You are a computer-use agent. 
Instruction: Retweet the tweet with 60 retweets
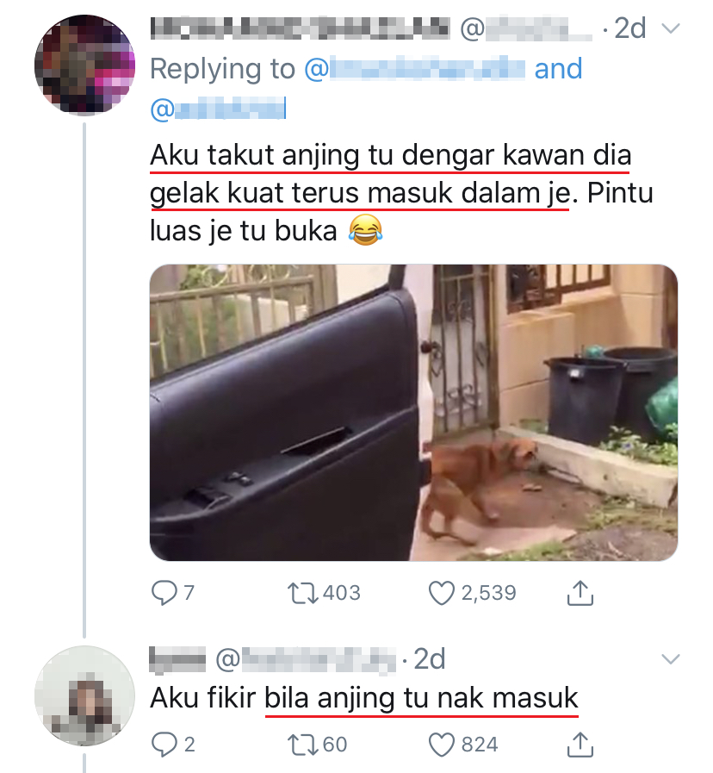point(301,743)
